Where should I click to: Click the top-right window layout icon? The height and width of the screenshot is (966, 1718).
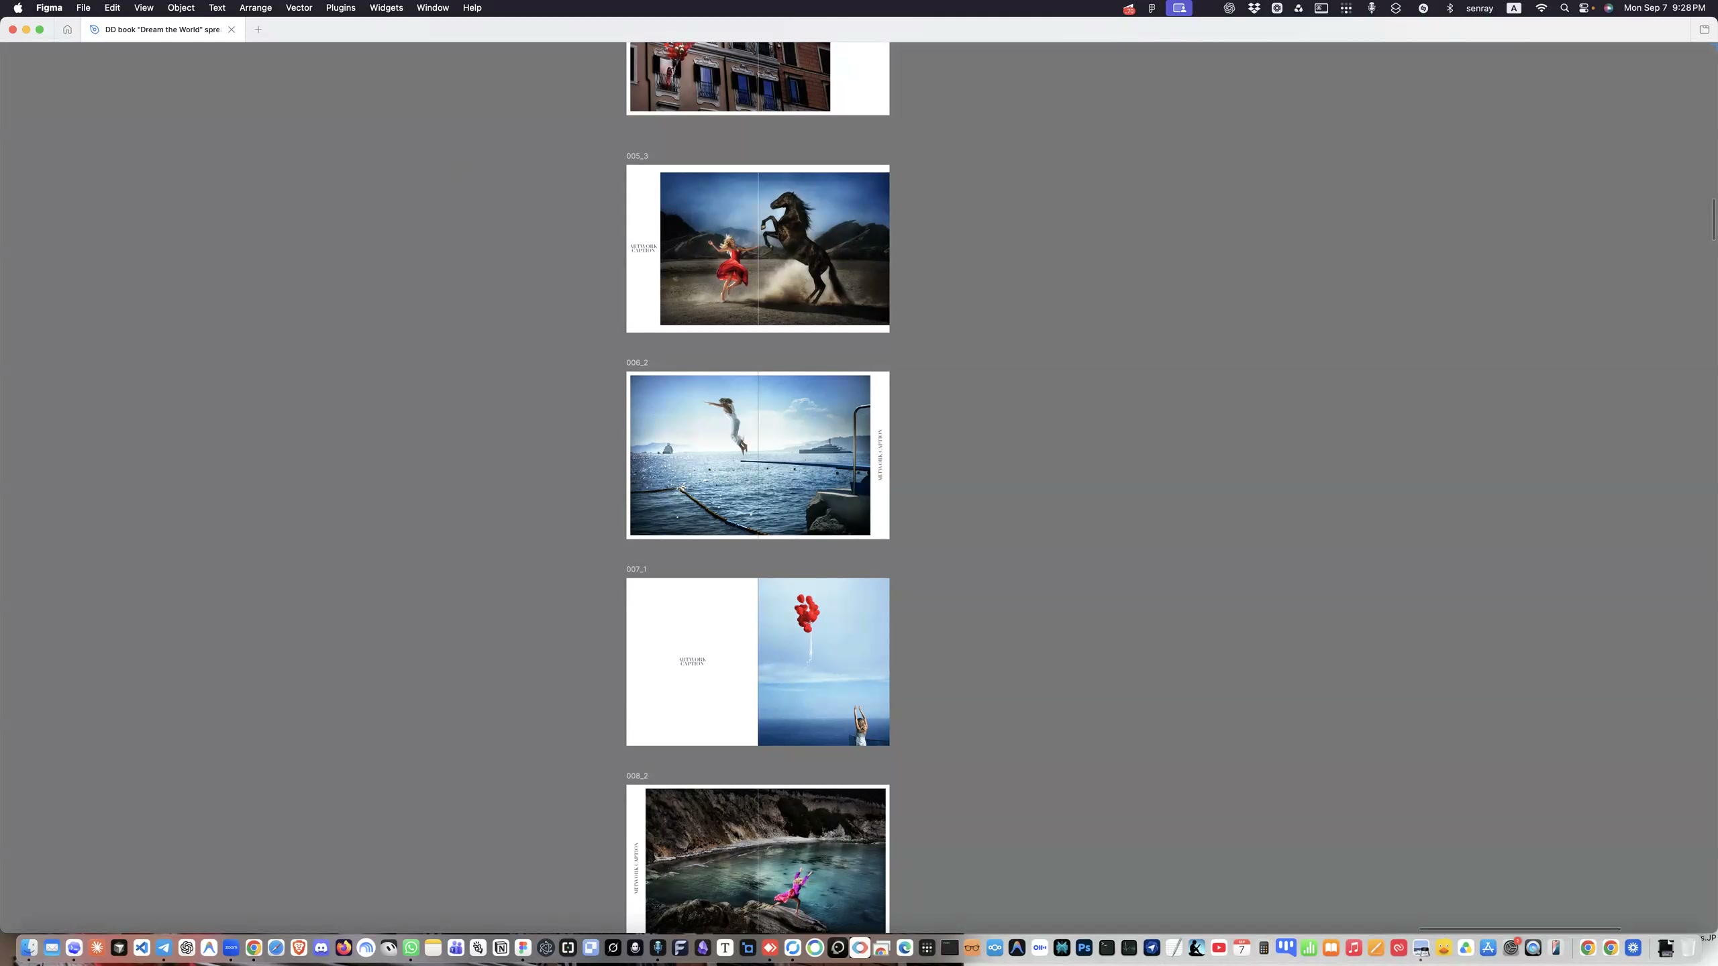click(x=1704, y=30)
